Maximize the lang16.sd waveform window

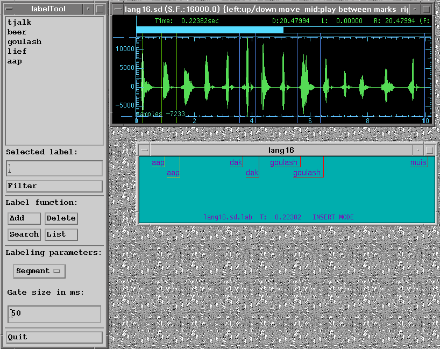pyautogui.click(x=426, y=9)
